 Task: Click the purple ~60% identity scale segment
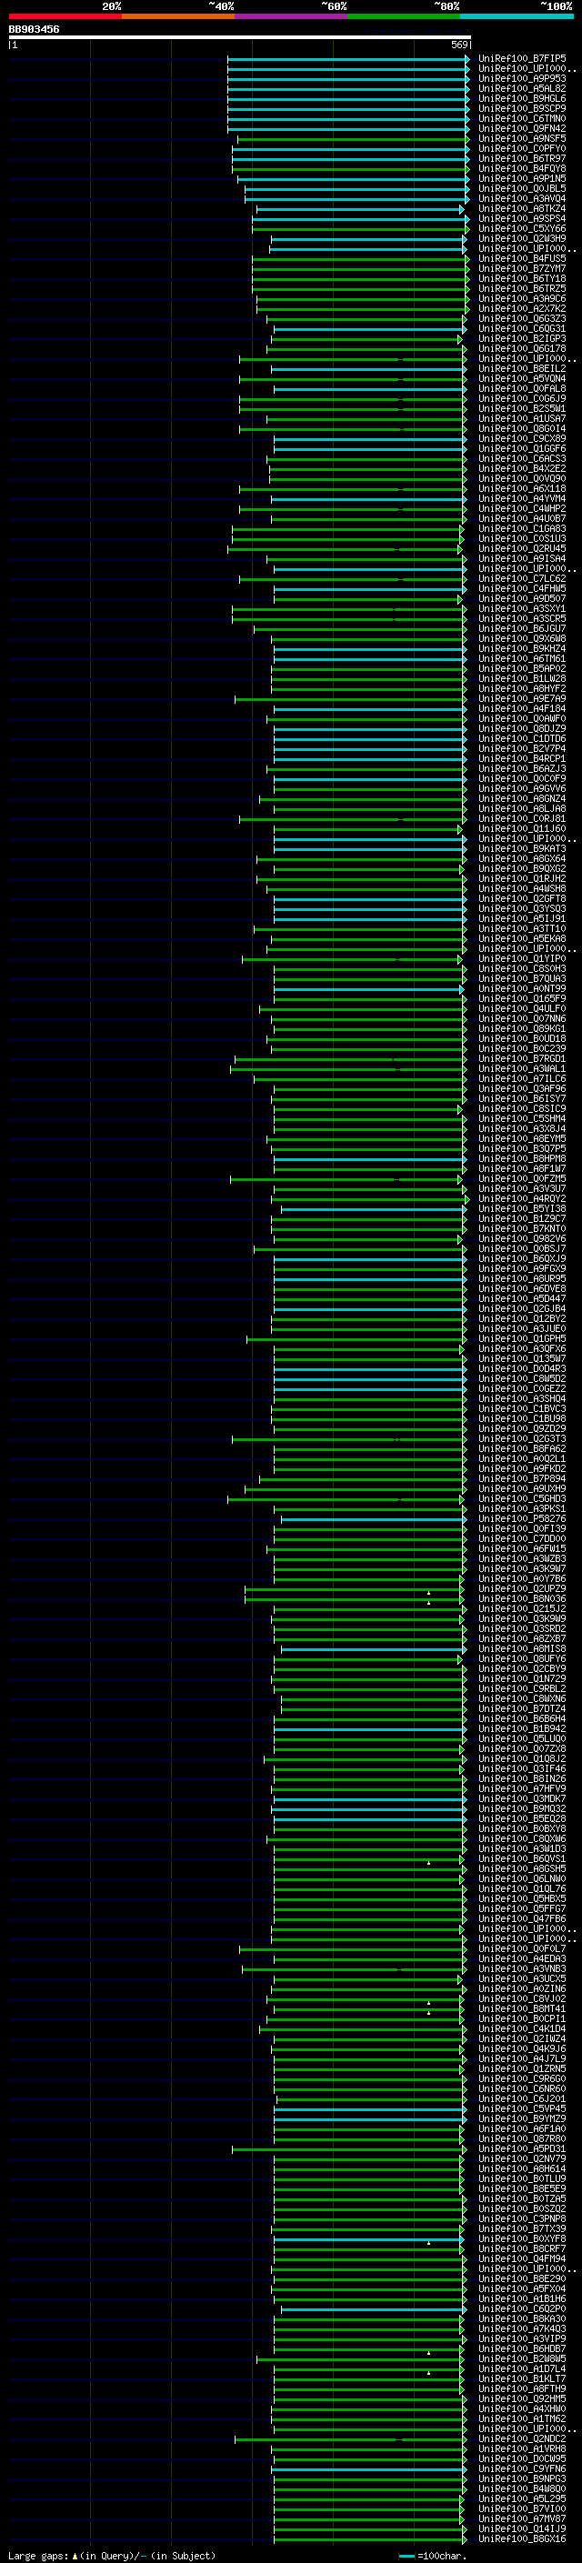292,16
